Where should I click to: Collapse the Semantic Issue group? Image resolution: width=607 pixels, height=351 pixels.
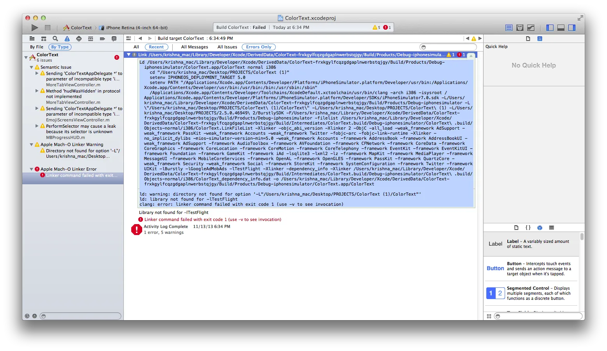[32, 67]
